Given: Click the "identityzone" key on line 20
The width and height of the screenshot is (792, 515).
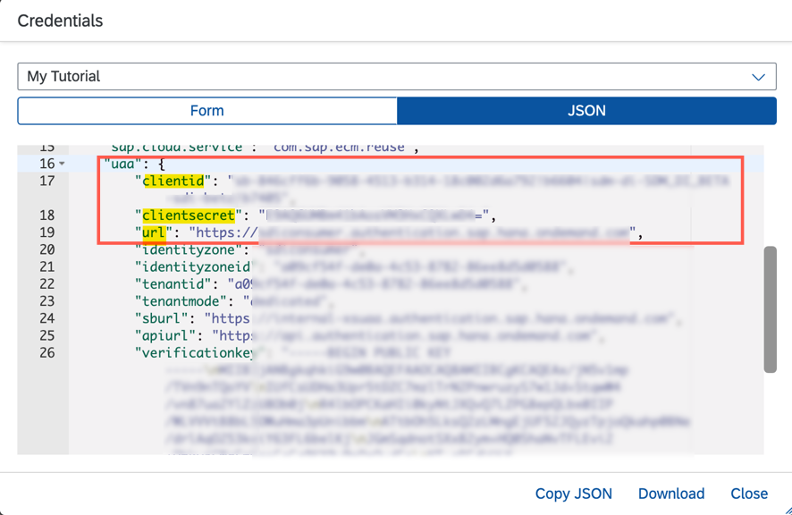Looking at the screenshot, I should pyautogui.click(x=189, y=249).
